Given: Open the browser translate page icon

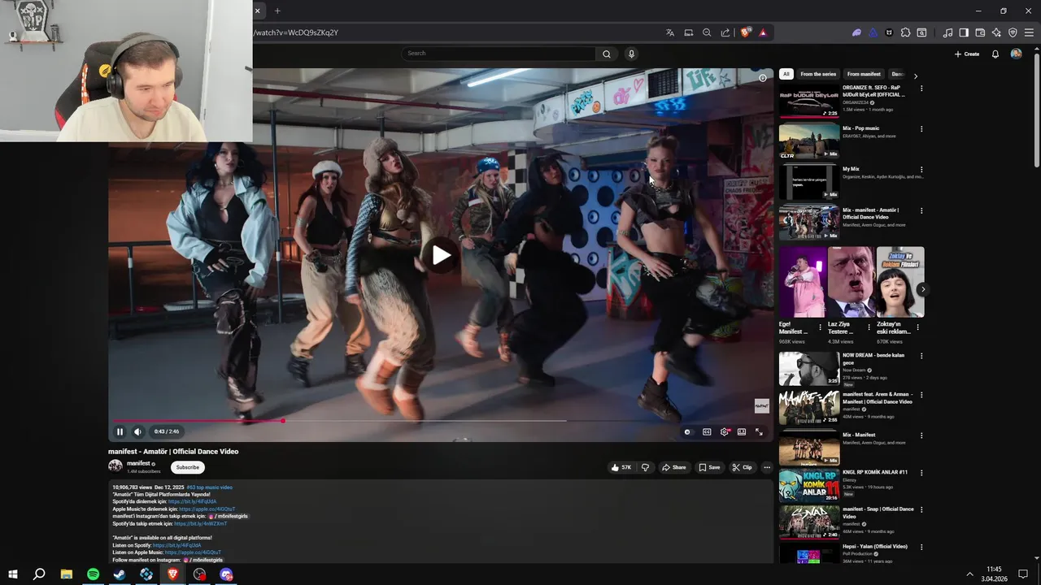Looking at the screenshot, I should (670, 32).
